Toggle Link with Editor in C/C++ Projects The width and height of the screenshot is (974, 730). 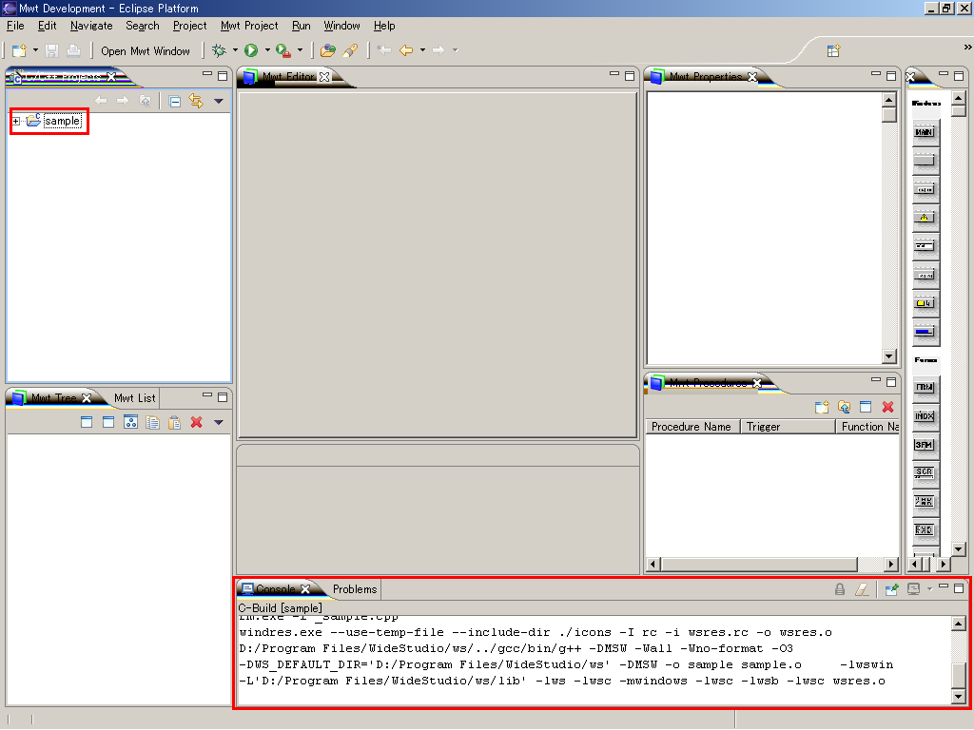tap(196, 101)
